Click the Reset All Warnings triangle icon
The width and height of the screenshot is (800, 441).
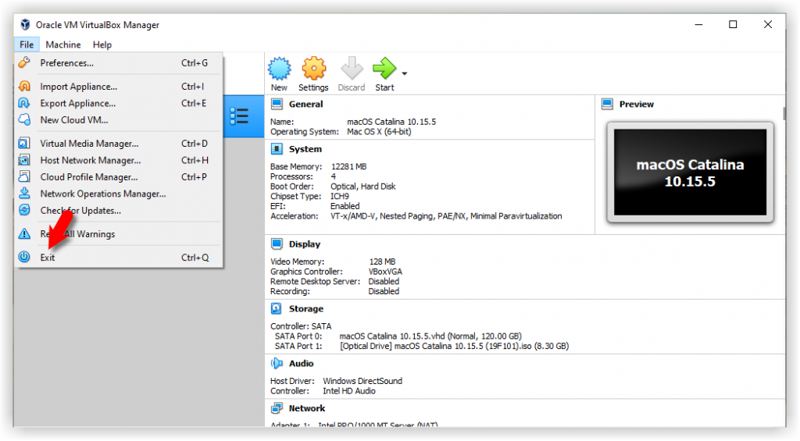pyautogui.click(x=24, y=234)
